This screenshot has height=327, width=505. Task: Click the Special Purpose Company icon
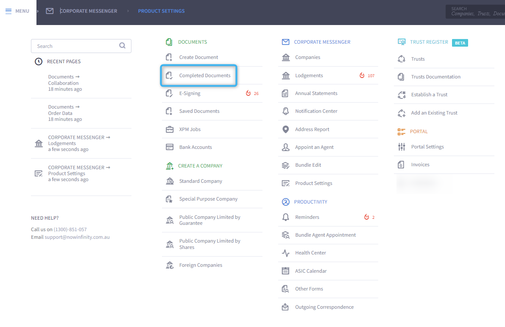coord(169,199)
